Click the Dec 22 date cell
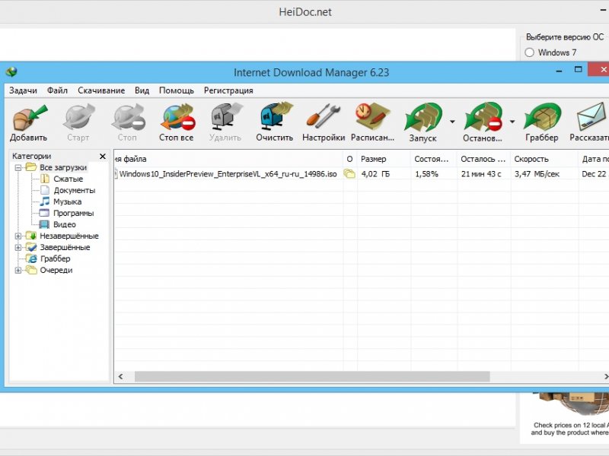This screenshot has width=609, height=456. tap(595, 174)
